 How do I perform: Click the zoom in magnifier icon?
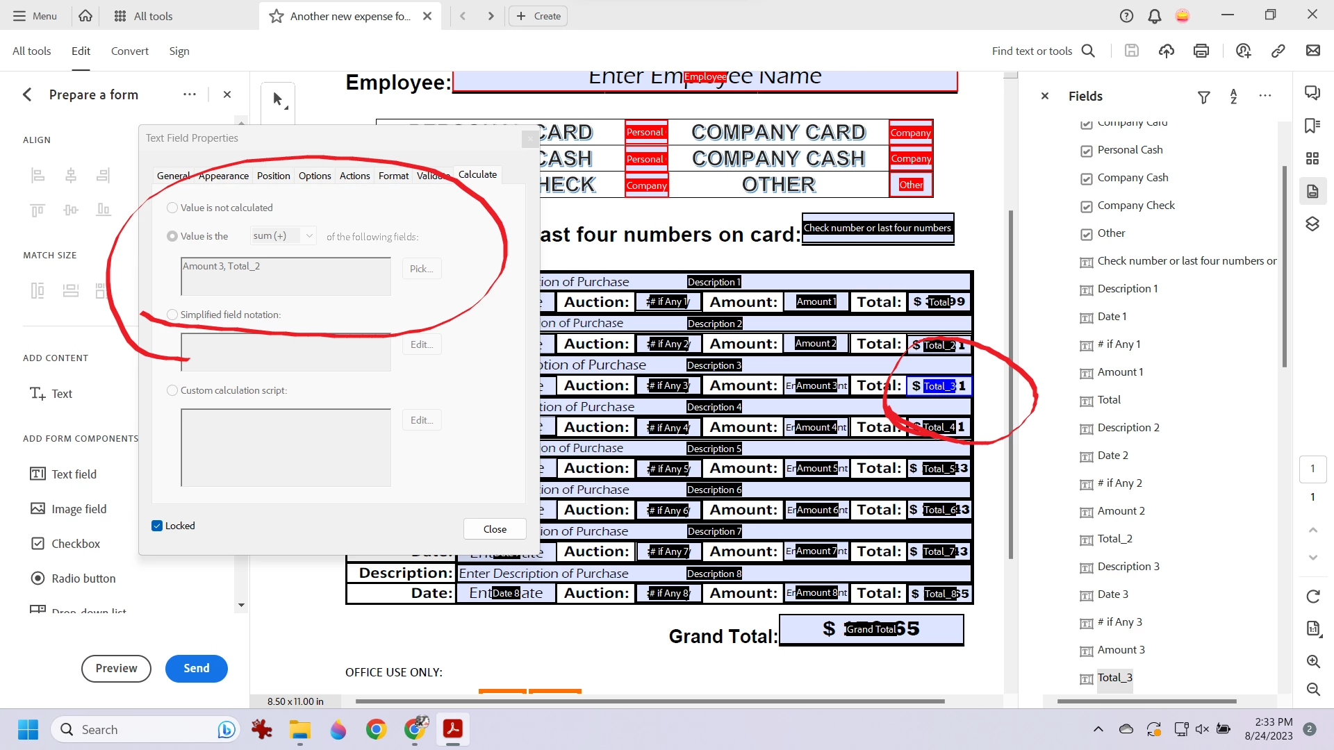coord(1313,661)
